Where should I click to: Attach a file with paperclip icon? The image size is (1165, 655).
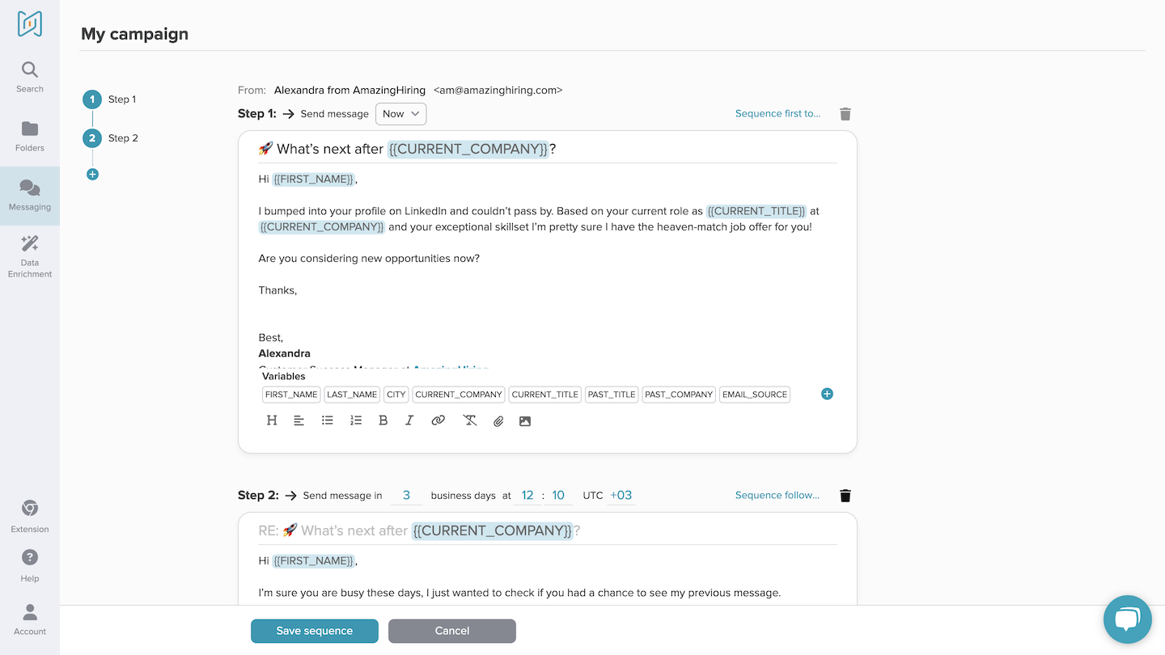[498, 421]
